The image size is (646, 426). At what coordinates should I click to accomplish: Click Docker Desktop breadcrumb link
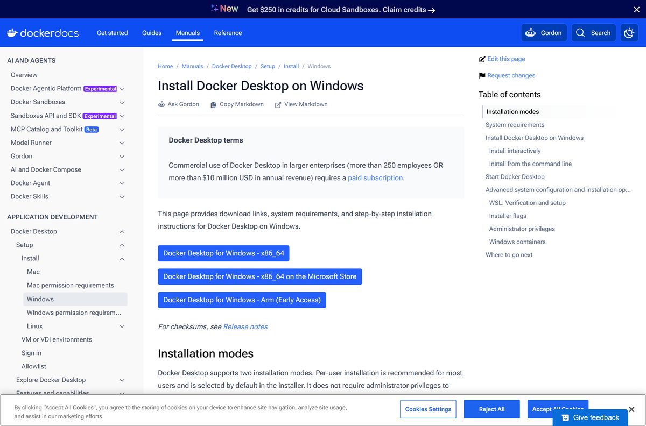click(232, 66)
